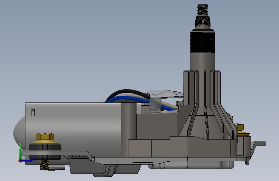Pick the black knurled sleeve on the shaft
This screenshot has height=181, width=279.
pos(203,42)
